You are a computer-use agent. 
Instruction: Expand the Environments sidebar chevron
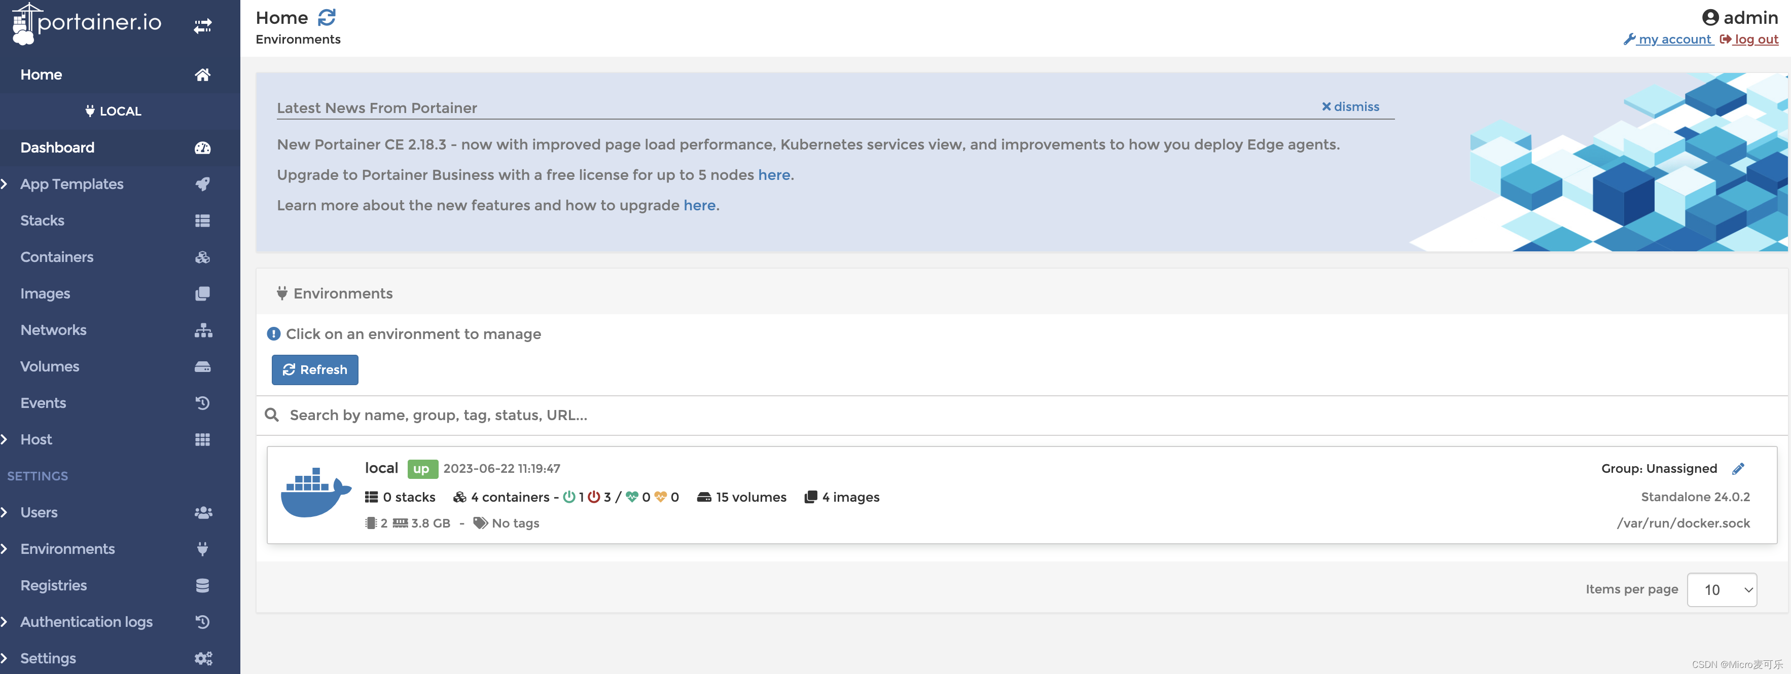coord(4,549)
